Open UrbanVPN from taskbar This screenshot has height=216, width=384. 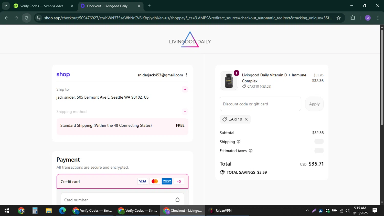pos(228,211)
